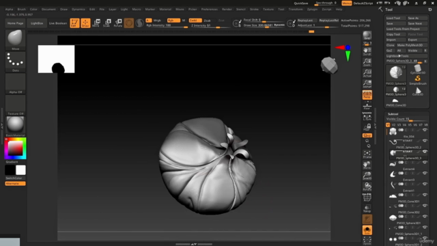This screenshot has width=437, height=246.
Task: Toggle Transp transparency mode
Action: pyautogui.click(x=367, y=208)
